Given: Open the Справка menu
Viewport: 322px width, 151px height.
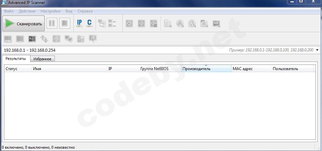Looking at the screenshot, I should tap(85, 11).
